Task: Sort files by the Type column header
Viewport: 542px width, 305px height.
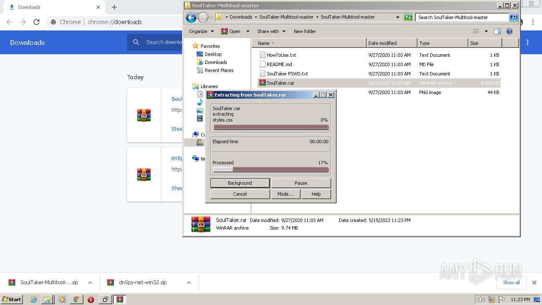Action: coord(442,43)
